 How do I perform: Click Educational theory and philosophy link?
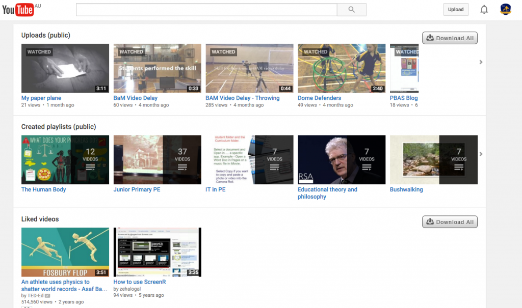click(x=327, y=193)
